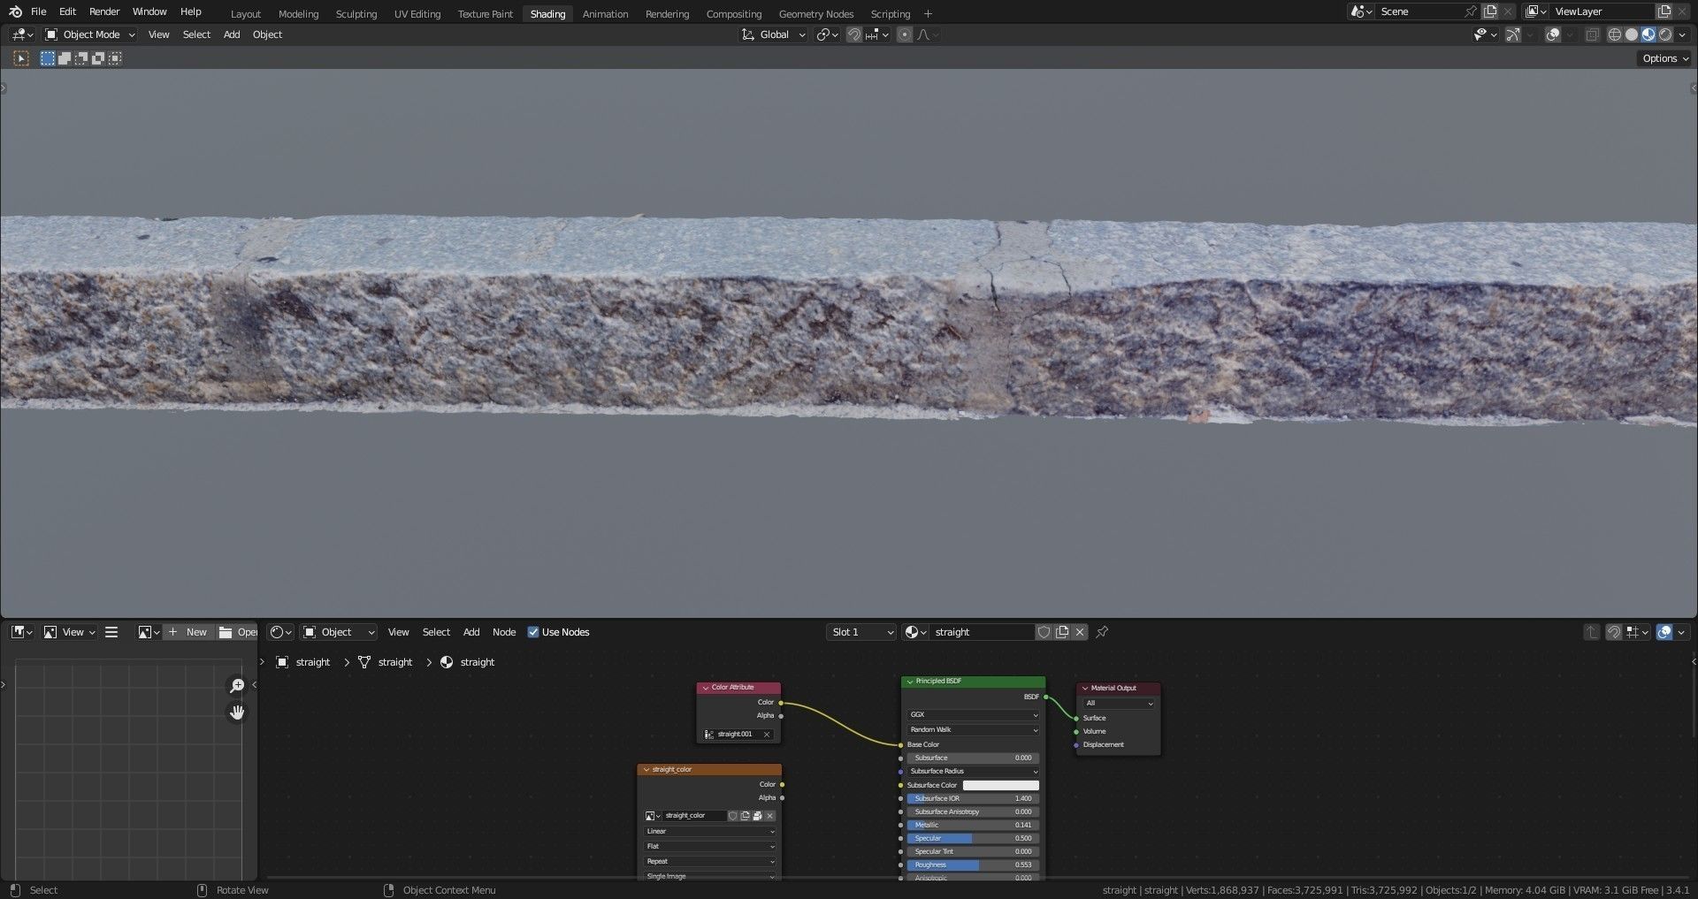Open image editor type selector icon
This screenshot has height=899, width=1698.
tap(22, 632)
